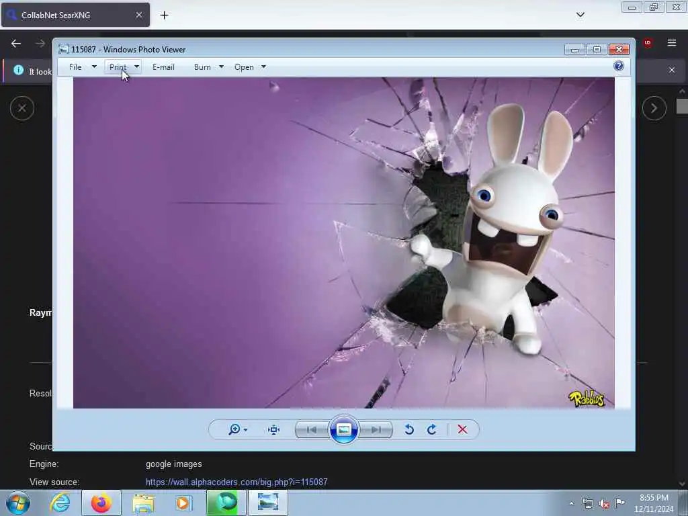Open Windows Media Player from taskbar
The height and width of the screenshot is (516, 688).
point(183,503)
